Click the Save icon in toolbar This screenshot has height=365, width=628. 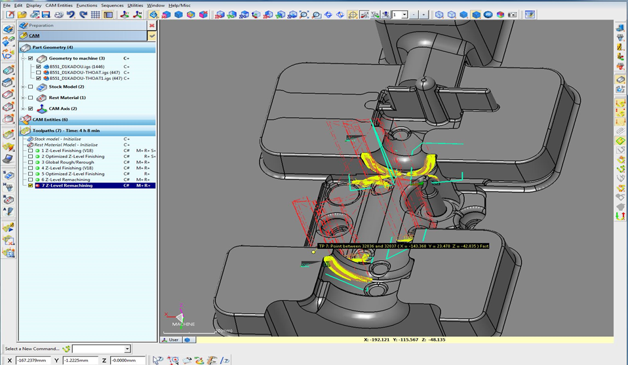46,14
